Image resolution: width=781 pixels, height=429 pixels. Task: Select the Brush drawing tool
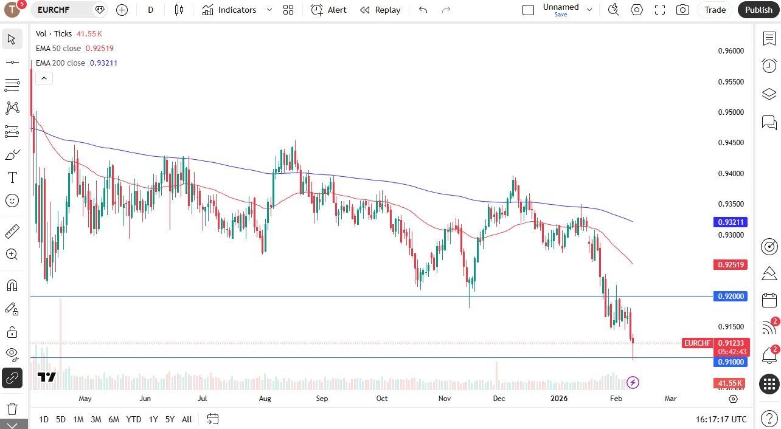pos(12,154)
